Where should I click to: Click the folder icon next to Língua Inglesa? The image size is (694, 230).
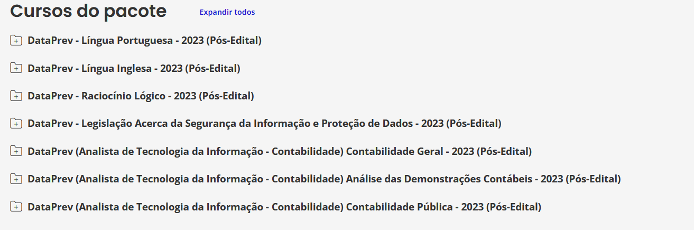pos(16,68)
